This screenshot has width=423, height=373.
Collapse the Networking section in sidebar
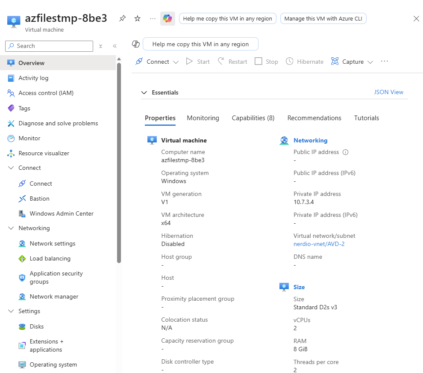click(x=11, y=228)
